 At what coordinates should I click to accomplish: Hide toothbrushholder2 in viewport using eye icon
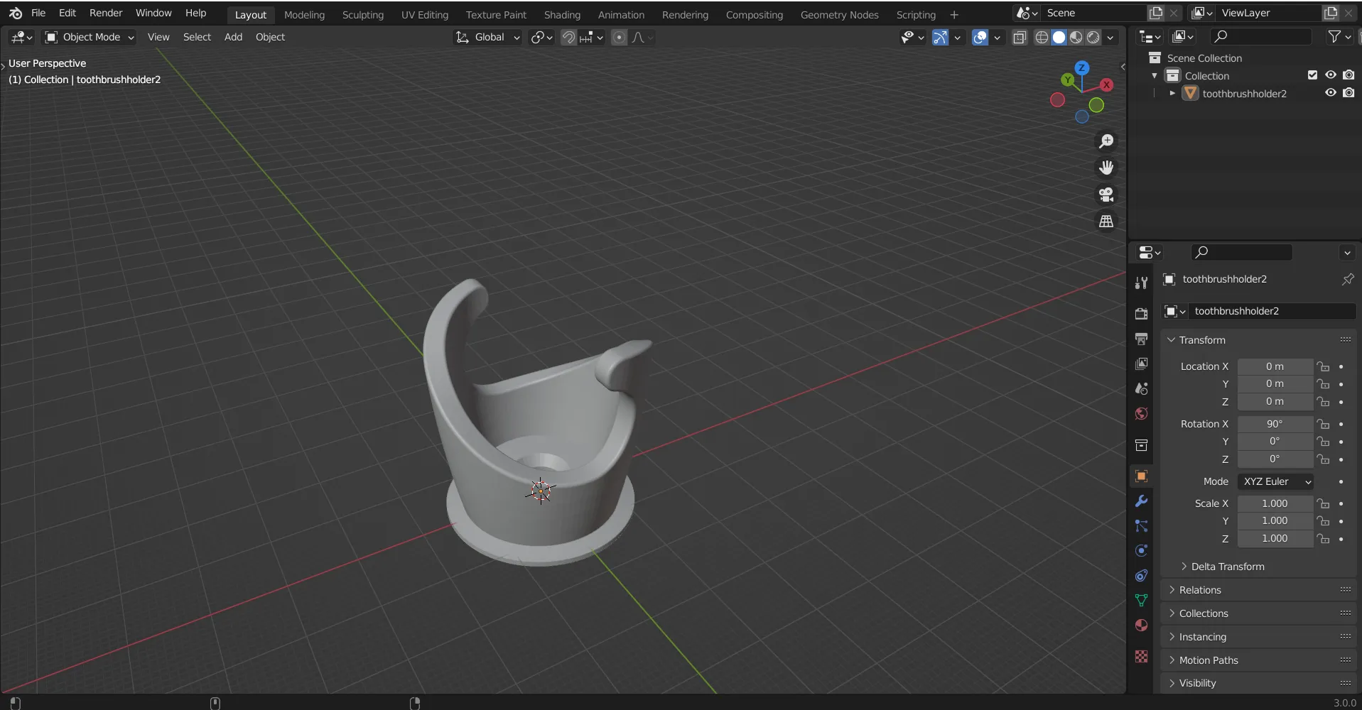click(1331, 93)
